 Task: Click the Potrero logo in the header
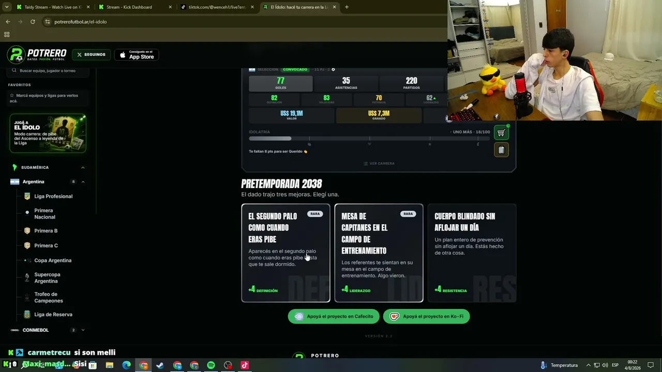click(37, 54)
